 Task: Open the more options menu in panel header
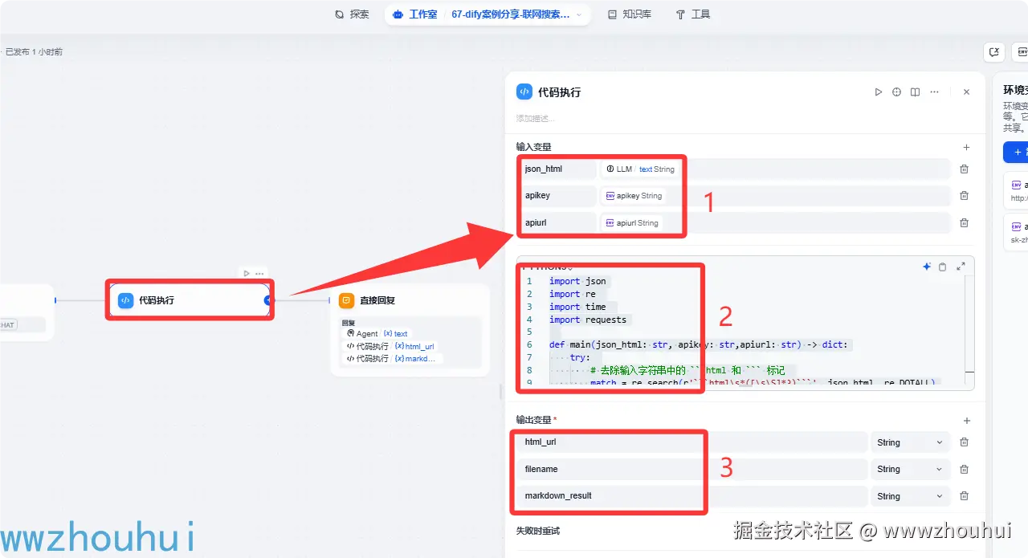tap(934, 92)
